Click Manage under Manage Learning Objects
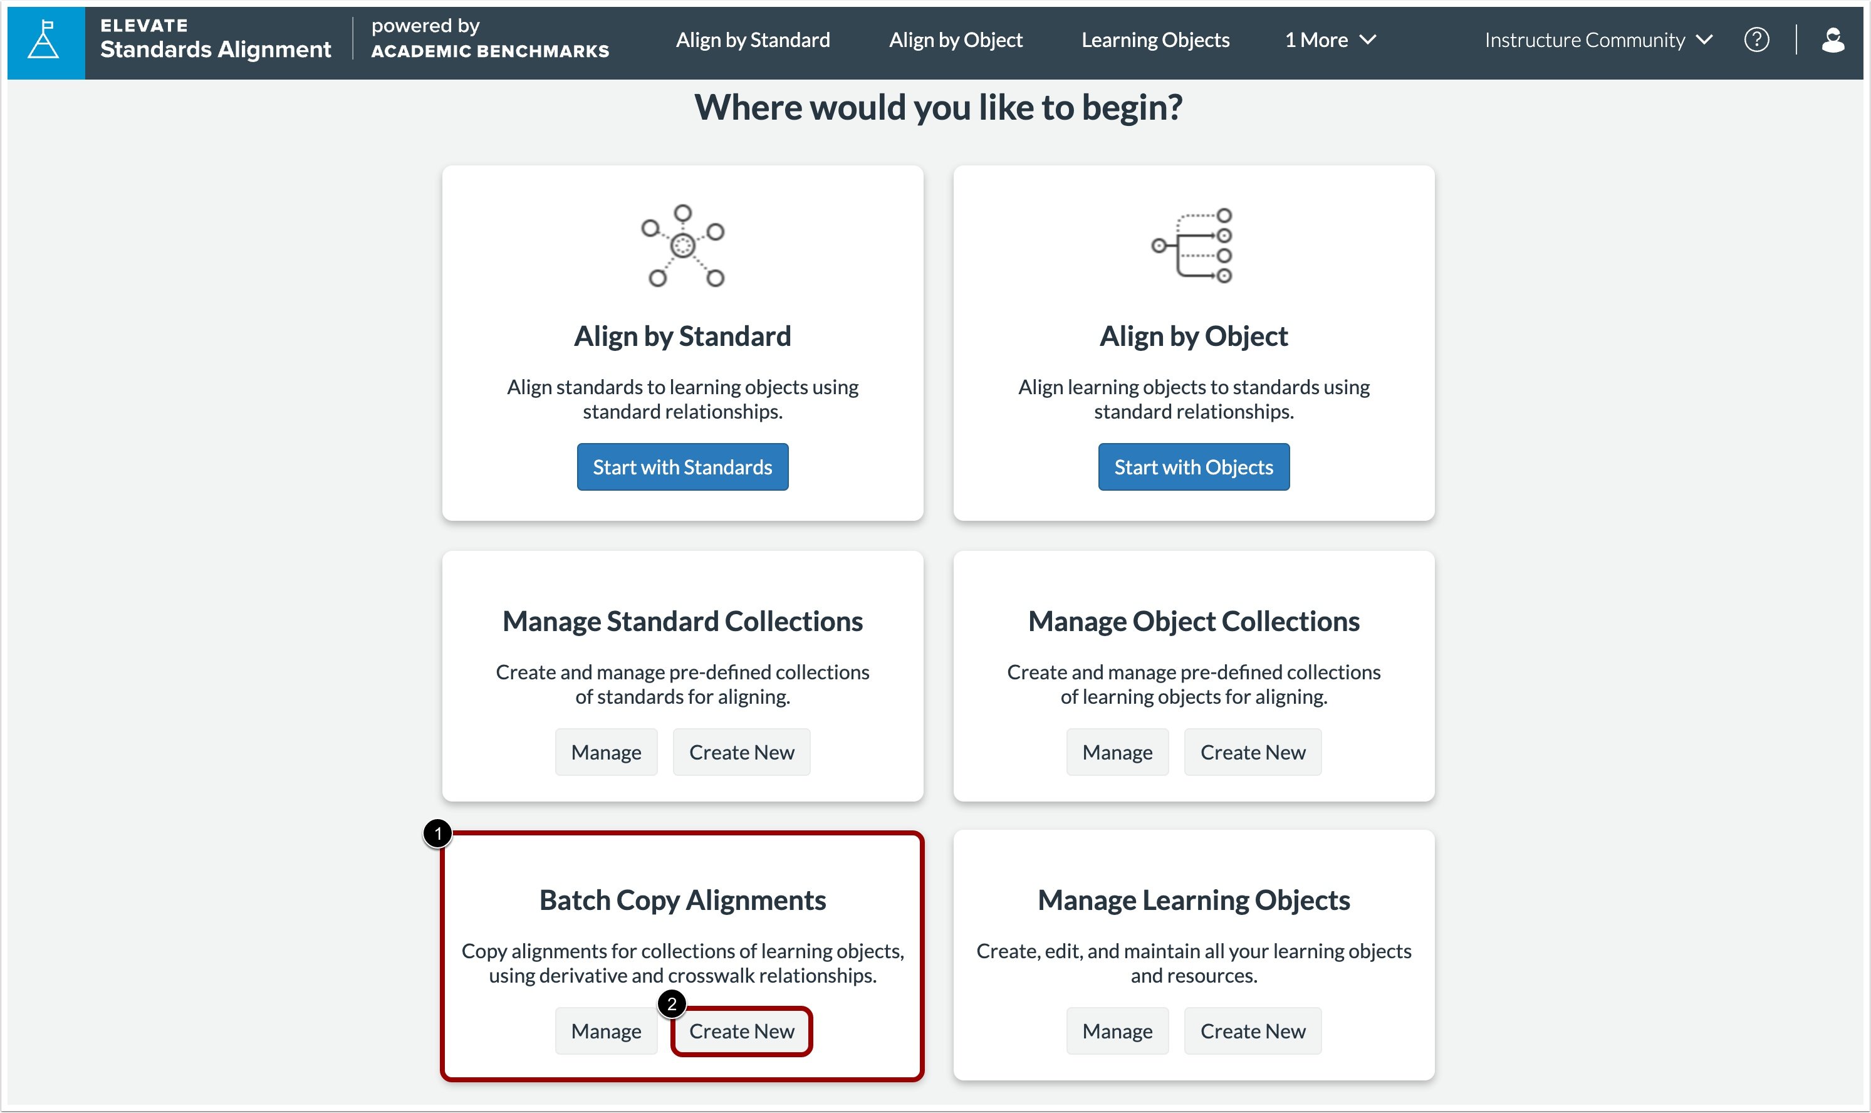The height and width of the screenshot is (1113, 1871). pos(1117,1030)
